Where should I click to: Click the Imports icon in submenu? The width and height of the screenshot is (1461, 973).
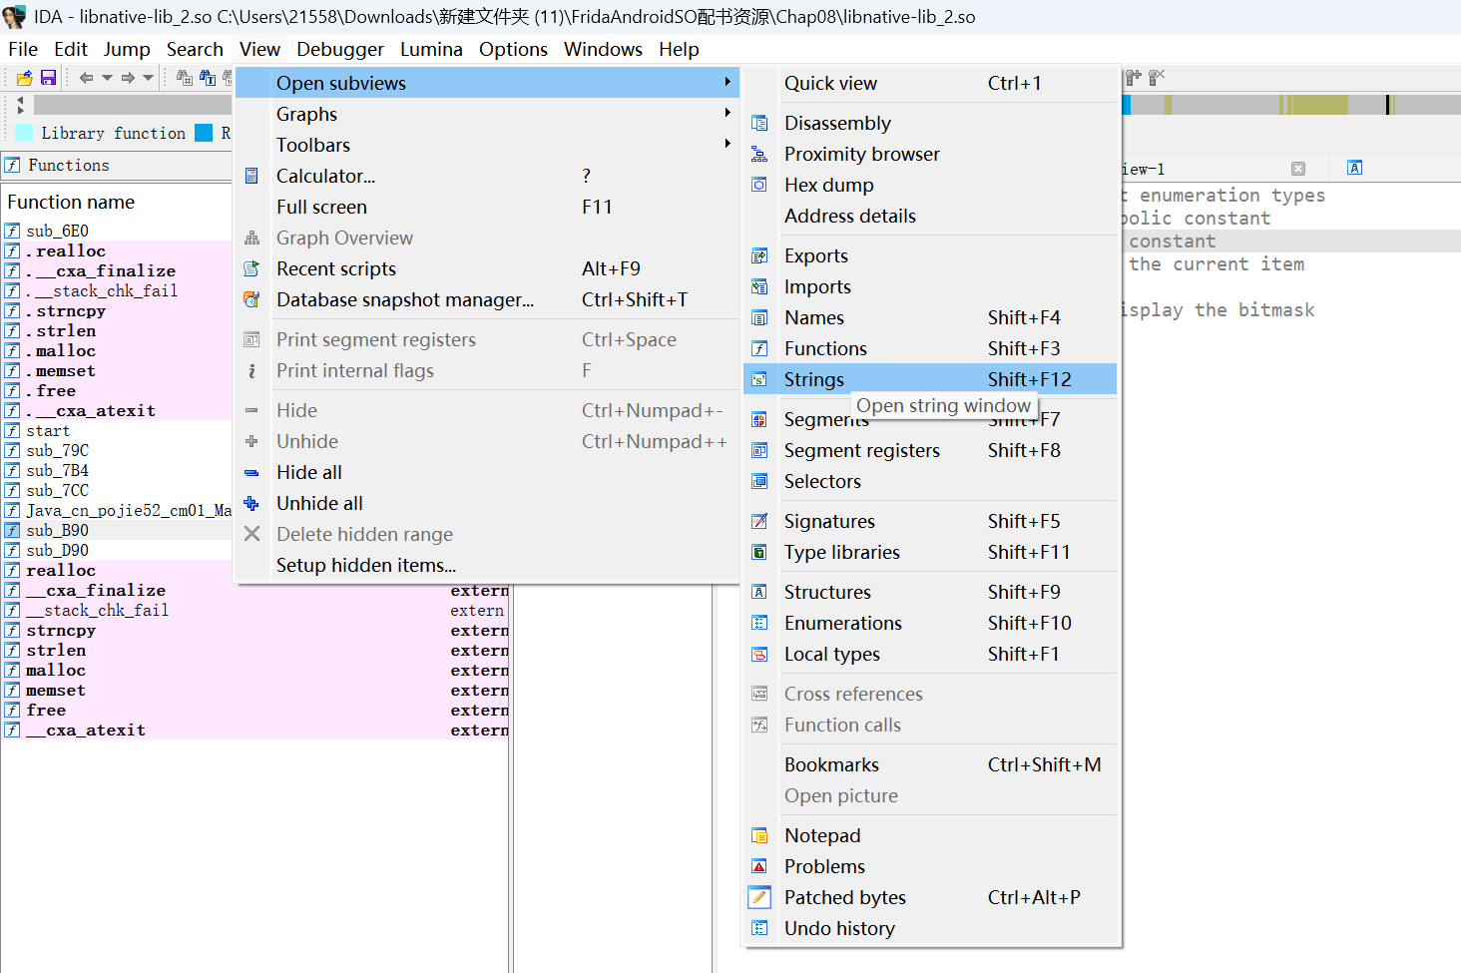759,286
